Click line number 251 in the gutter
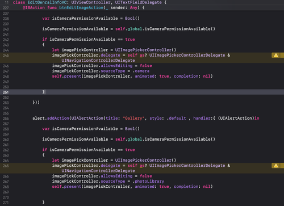Image resolution: width=284 pixels, height=206 pixels. click(x=6, y=92)
